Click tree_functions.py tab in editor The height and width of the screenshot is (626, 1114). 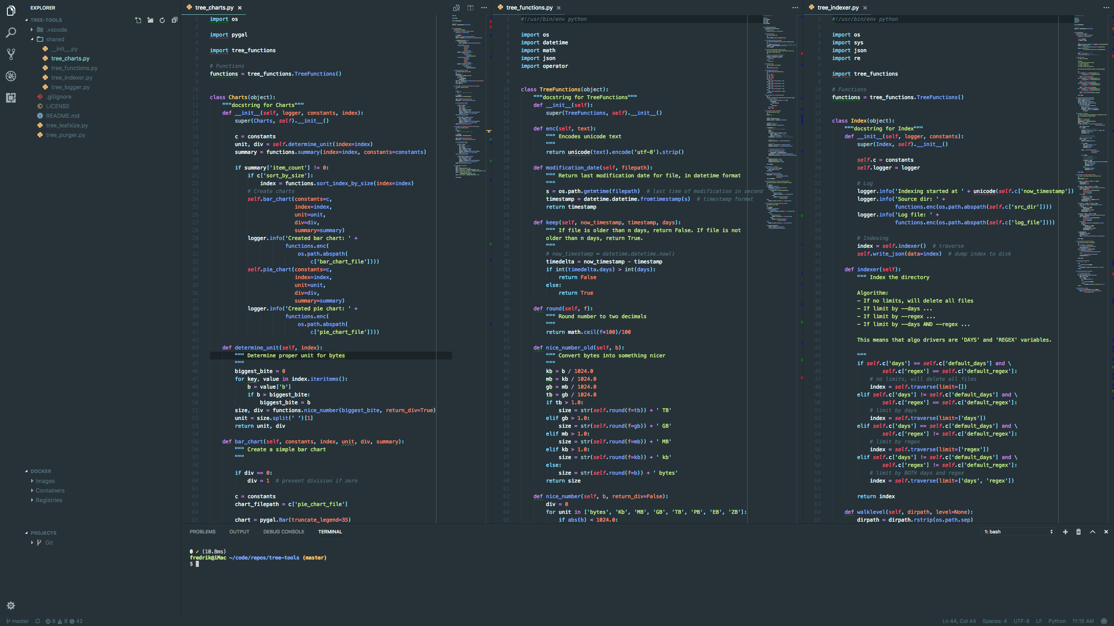pyautogui.click(x=529, y=7)
